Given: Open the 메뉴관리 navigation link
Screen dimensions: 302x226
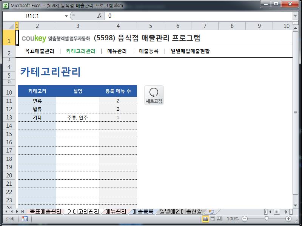Looking at the screenshot, I should [x=117, y=51].
